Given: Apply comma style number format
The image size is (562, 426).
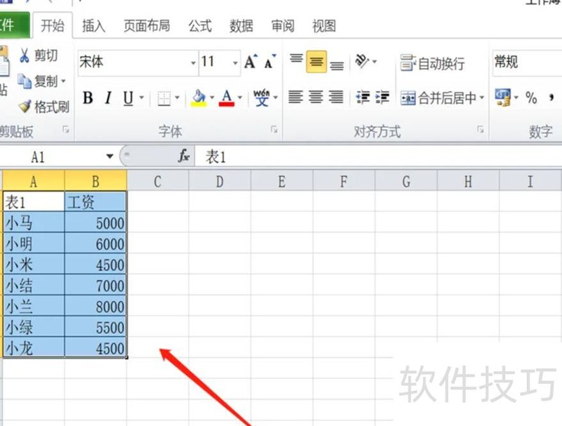Looking at the screenshot, I should click(551, 97).
